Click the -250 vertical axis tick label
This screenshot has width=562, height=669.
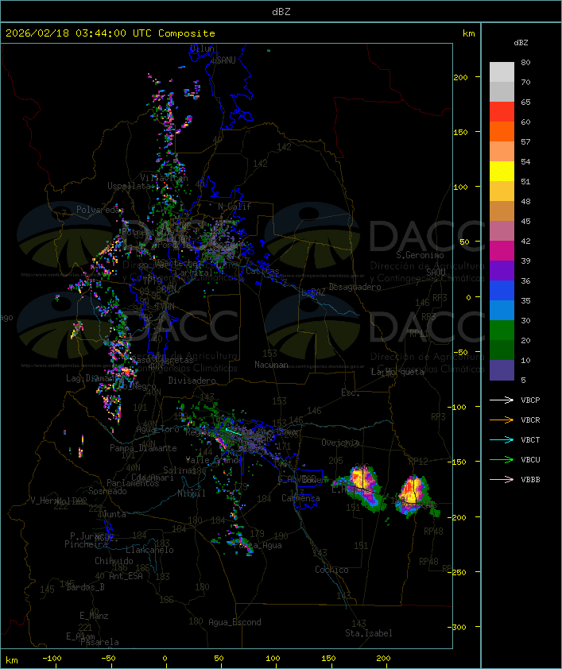459,572
